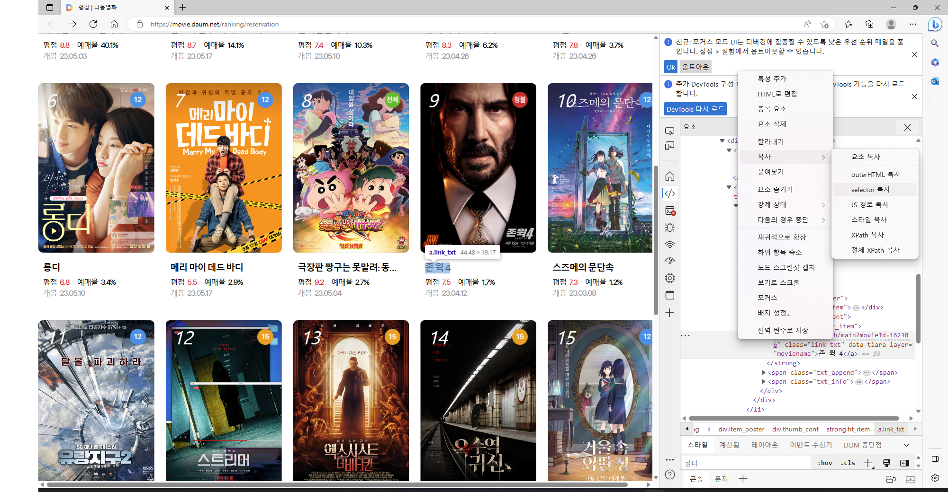Open the 문제 drawer tab
Screen dimensions: 948x492
pos(722,479)
